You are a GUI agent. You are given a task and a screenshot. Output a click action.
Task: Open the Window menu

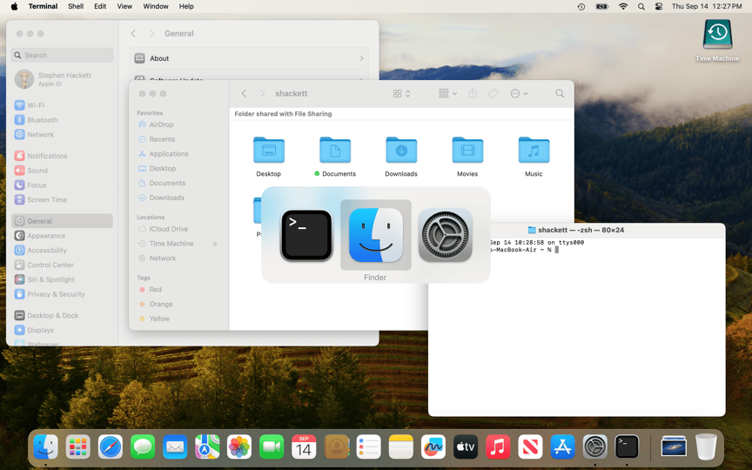pyautogui.click(x=156, y=6)
